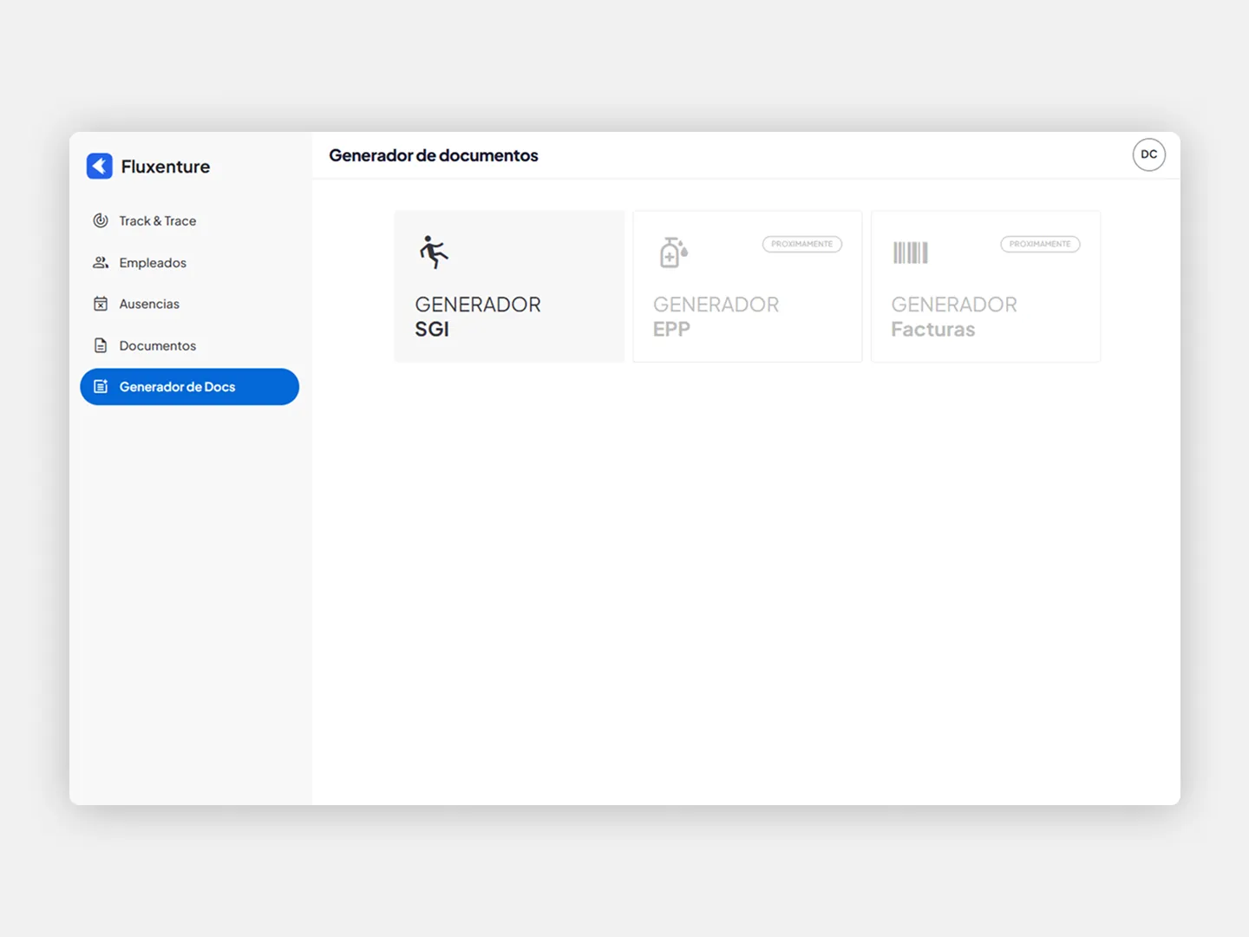Click the Próximamente badge on Facturas card
Image resolution: width=1249 pixels, height=937 pixels.
1040,244
